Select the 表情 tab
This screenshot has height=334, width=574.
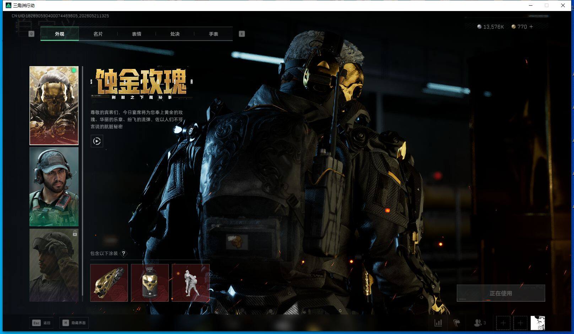tap(136, 34)
